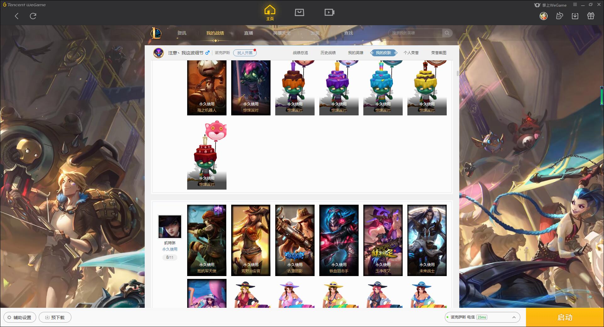Click the summoner avatar beside 注意丶我这波细节
This screenshot has width=604, height=327.
coord(159,53)
